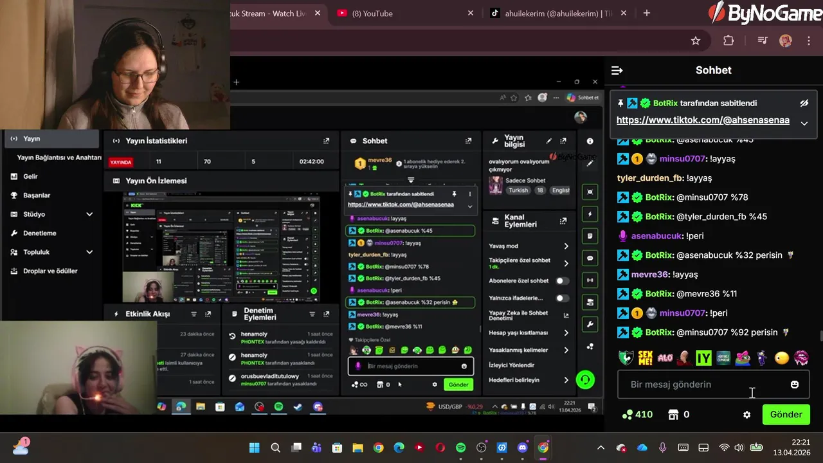This screenshot has height=463, width=823.
Task: Open Windows Start menu
Action: 255,448
